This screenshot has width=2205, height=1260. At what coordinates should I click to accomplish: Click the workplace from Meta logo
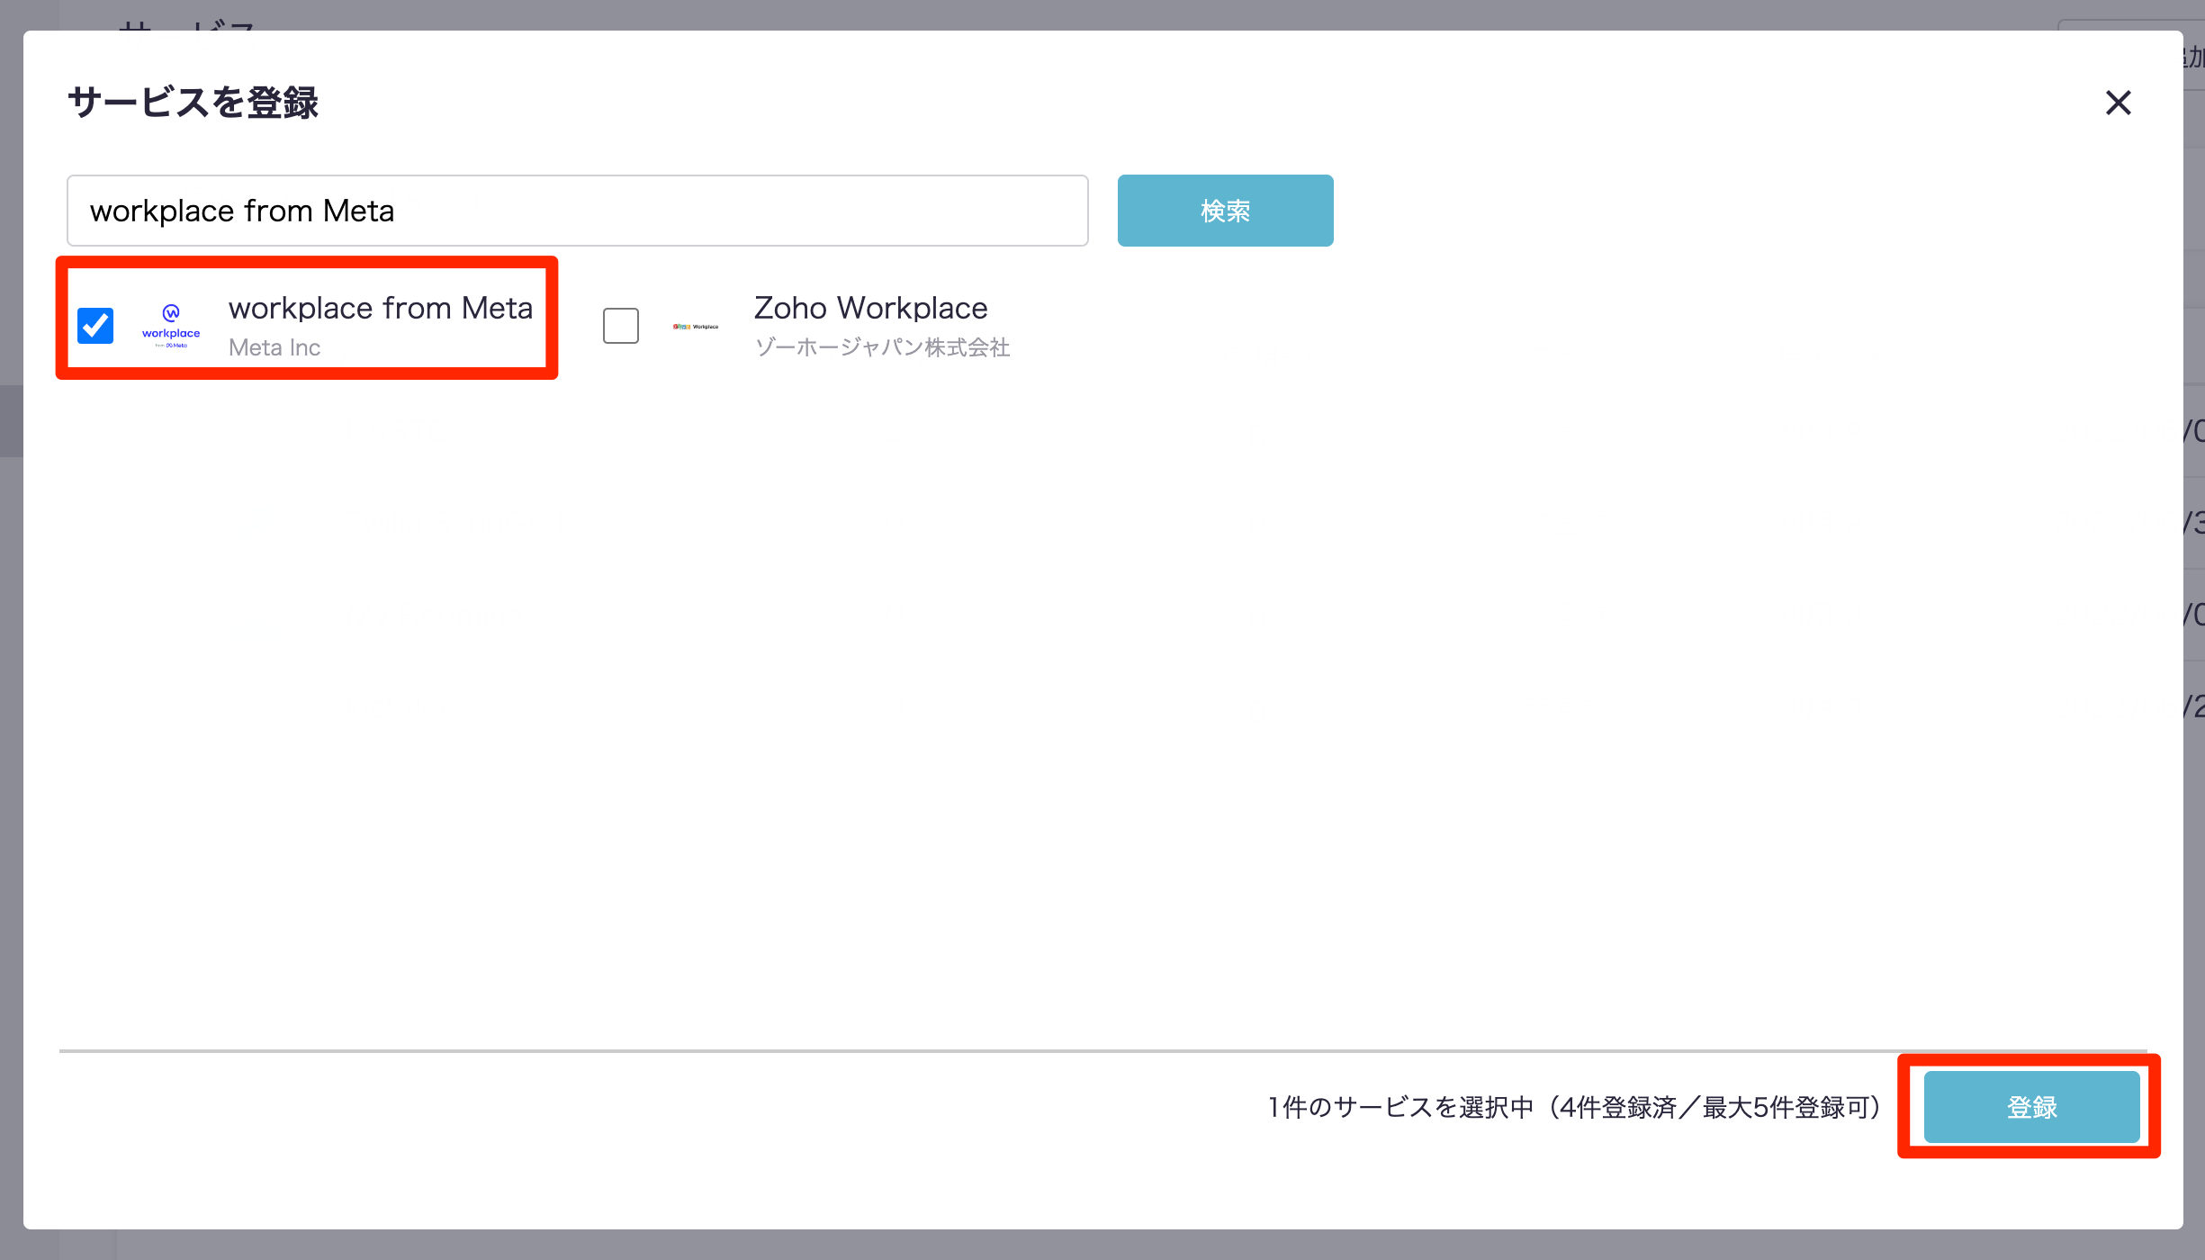[171, 326]
